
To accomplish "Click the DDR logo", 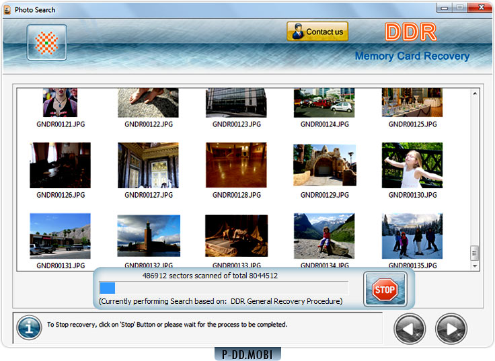I will (x=411, y=32).
